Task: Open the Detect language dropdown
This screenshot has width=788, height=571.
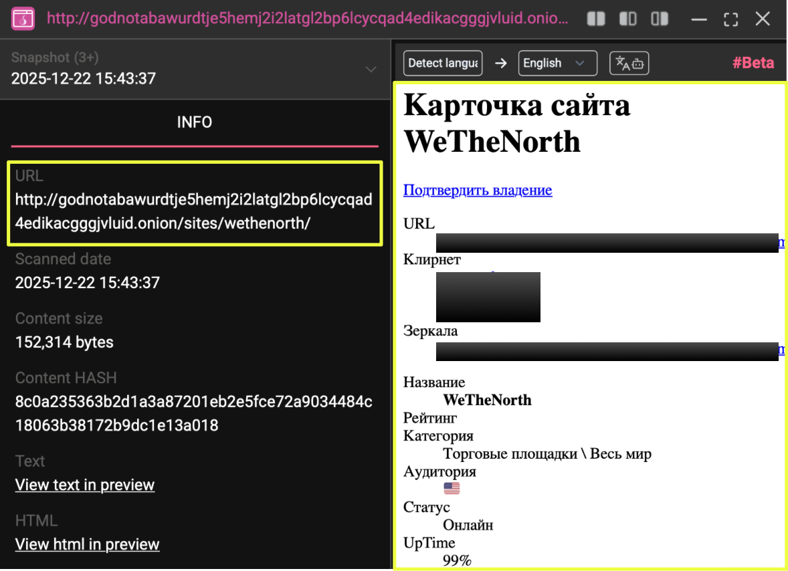Action: (x=444, y=64)
